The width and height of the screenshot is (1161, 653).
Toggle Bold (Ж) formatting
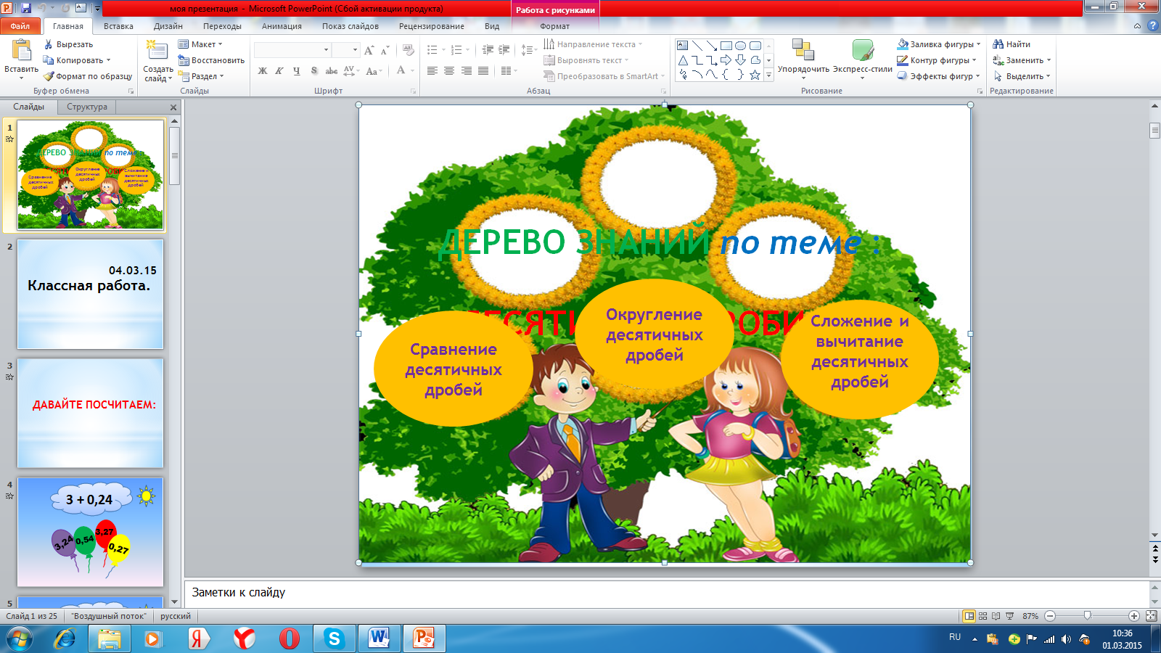coord(263,70)
